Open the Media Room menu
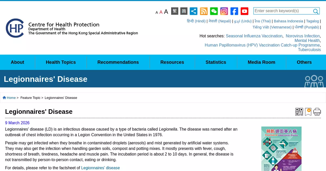 [261, 62]
